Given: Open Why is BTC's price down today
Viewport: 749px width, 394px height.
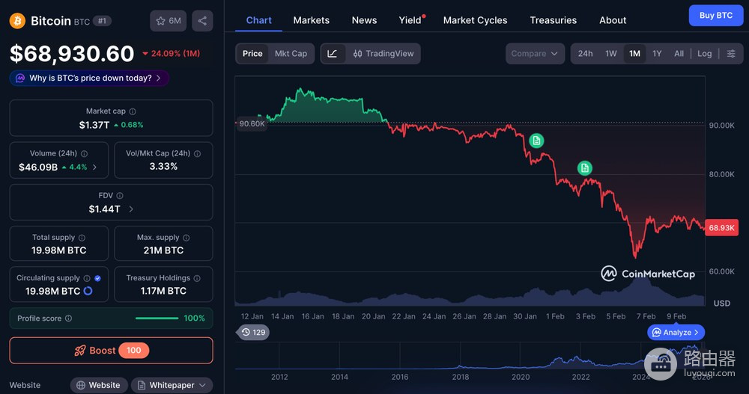Looking at the screenshot, I should [x=89, y=79].
